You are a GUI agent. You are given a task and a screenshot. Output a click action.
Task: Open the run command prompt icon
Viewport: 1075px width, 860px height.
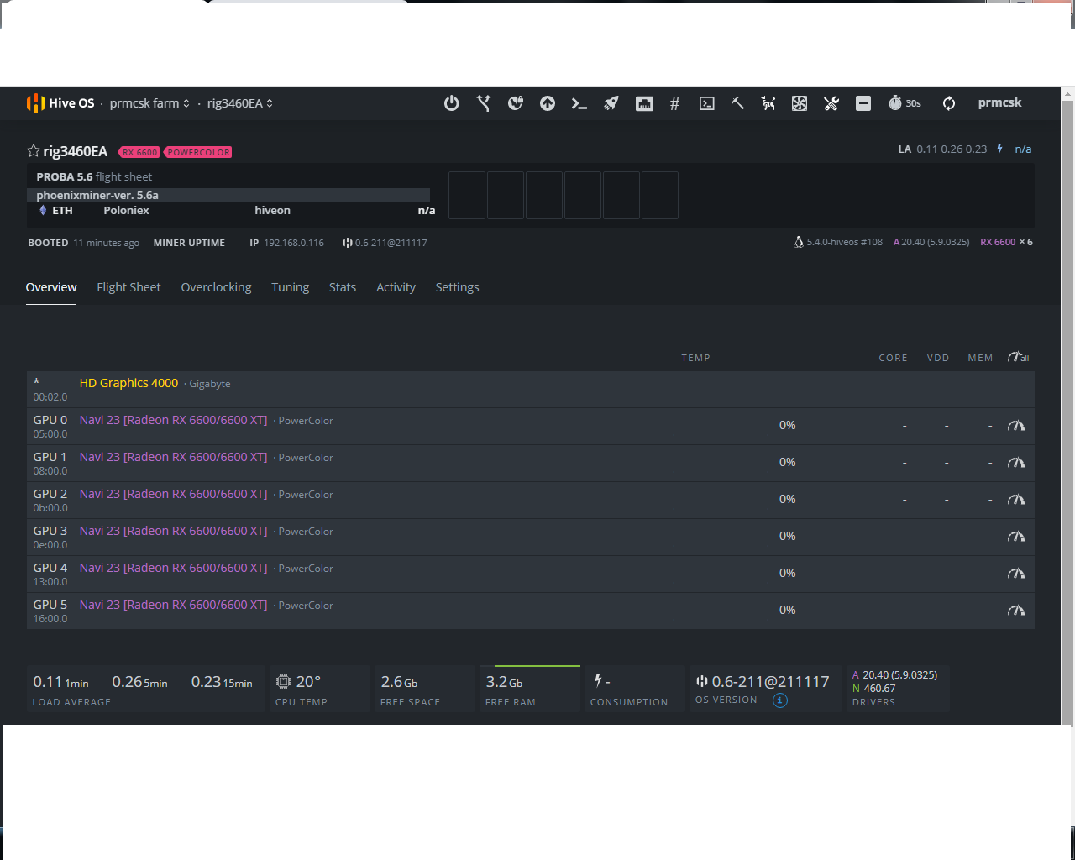[x=579, y=103]
